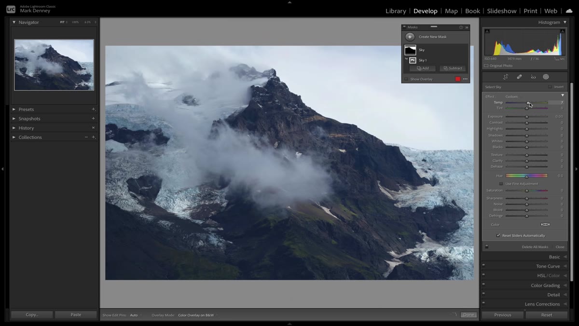Click the Navigator preview thumbnail
Screen dimensions: 579x326
click(54, 65)
